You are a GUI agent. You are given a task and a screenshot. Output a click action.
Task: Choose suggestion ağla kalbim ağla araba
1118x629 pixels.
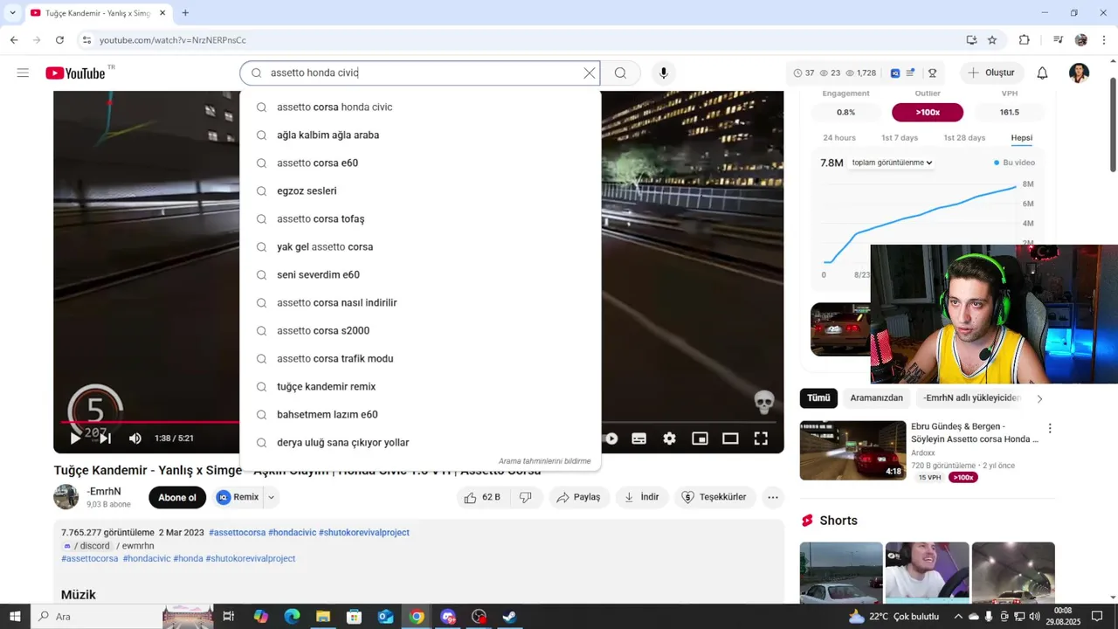[x=420, y=135]
